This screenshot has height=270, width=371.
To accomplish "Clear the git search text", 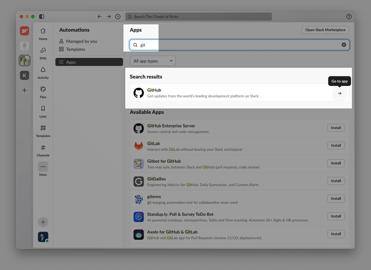I will (344, 45).
